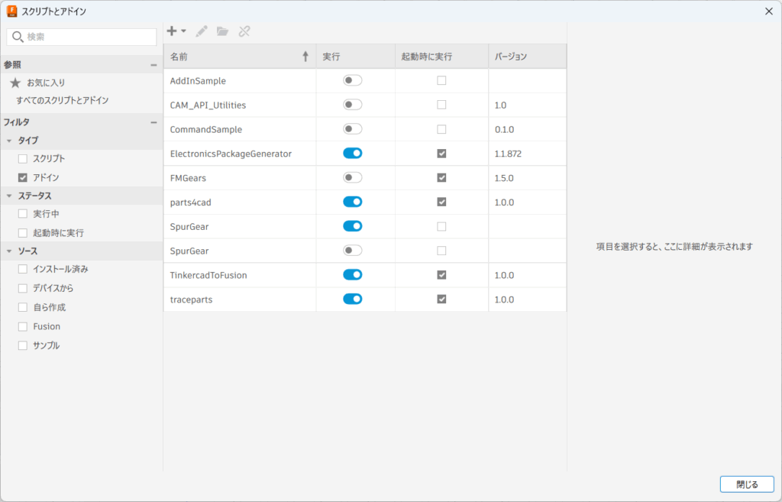Select the CAM_API_Utilities row name
782x502 pixels.
pyautogui.click(x=208, y=105)
